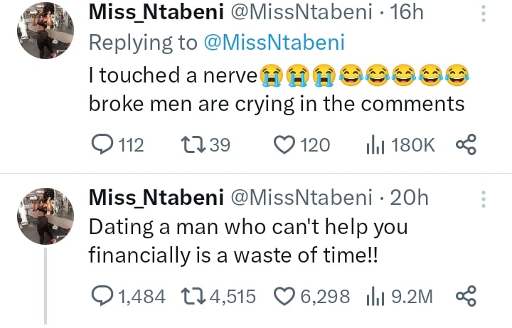Retweet the tweet with 4,515 retweets
Viewport: 512px width, 328px height.
pos(193,295)
